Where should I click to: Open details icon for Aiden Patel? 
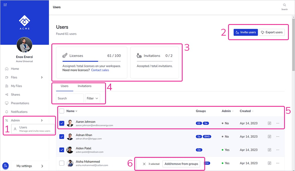pyautogui.click(x=269, y=150)
